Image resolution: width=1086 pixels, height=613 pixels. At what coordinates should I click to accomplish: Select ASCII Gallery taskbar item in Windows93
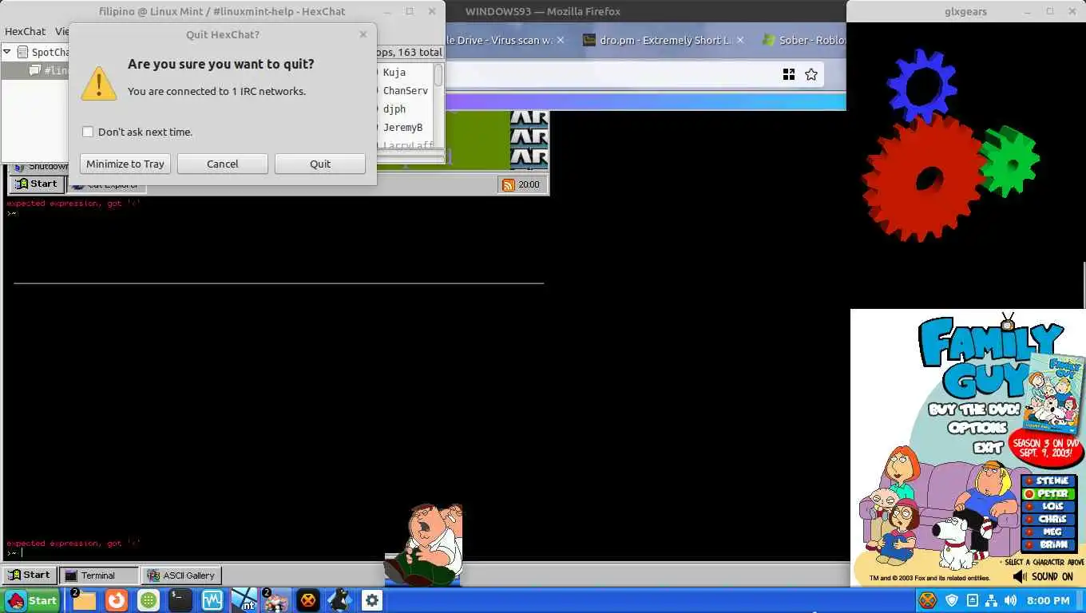pos(181,575)
